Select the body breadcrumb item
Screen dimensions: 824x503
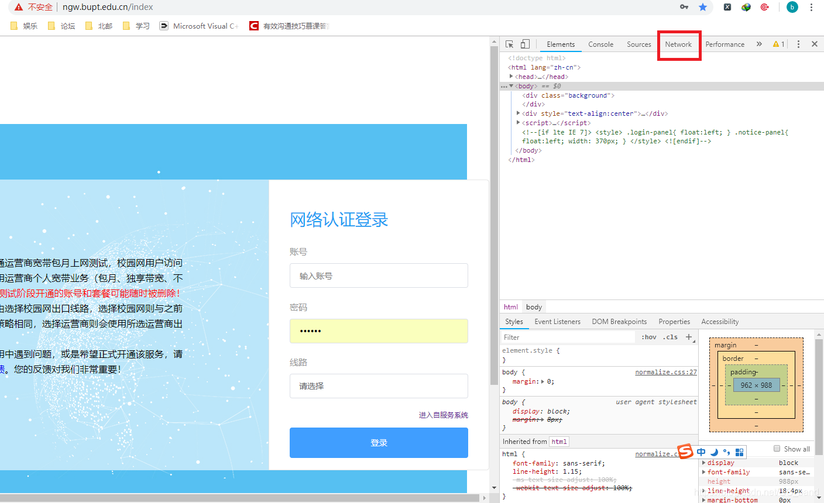point(534,307)
